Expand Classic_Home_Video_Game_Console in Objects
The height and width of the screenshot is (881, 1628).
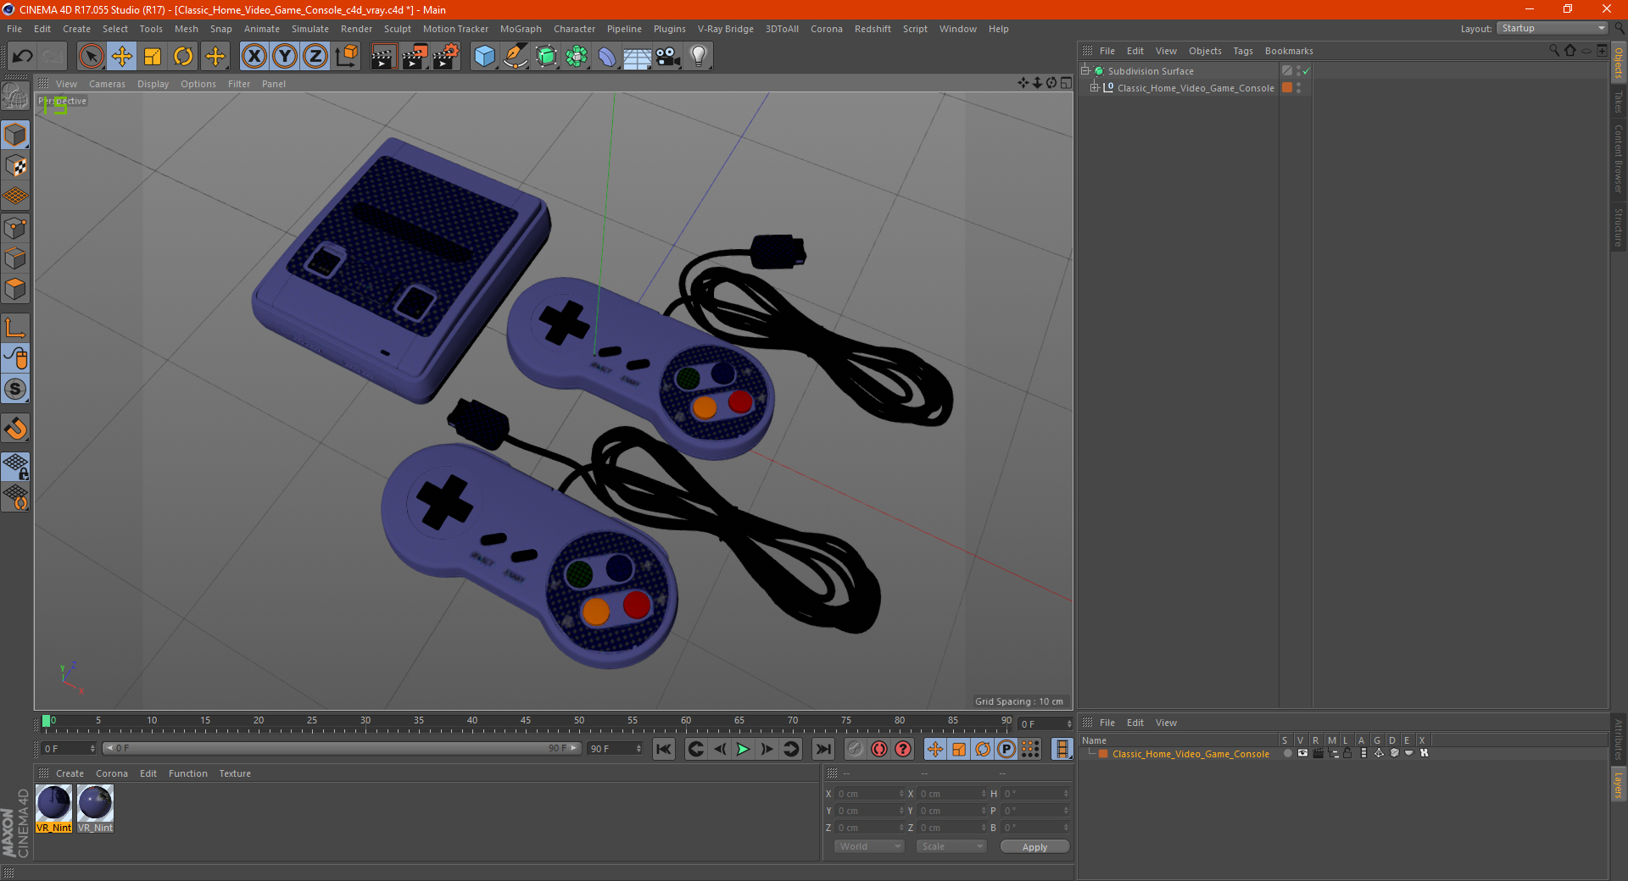(x=1094, y=87)
